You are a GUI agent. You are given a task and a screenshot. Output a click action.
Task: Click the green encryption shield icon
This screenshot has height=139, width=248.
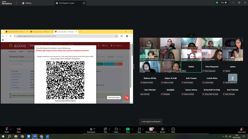tap(217, 3)
